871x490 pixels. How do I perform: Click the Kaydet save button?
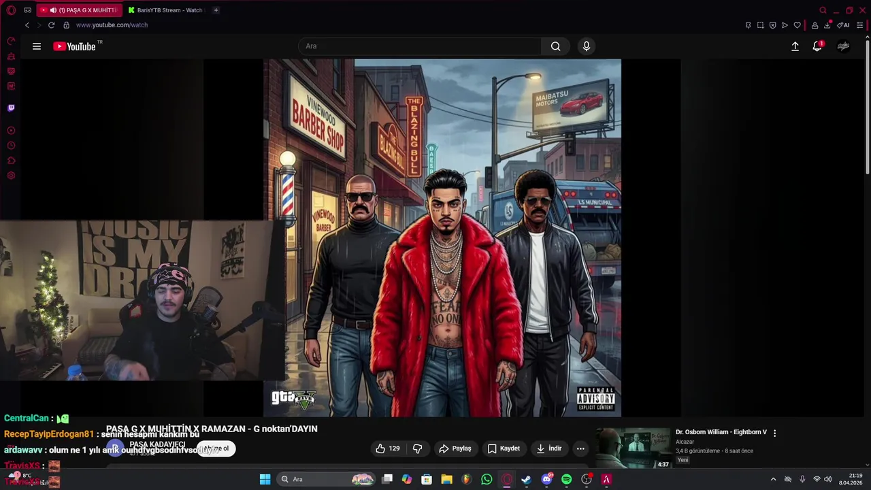click(x=504, y=448)
